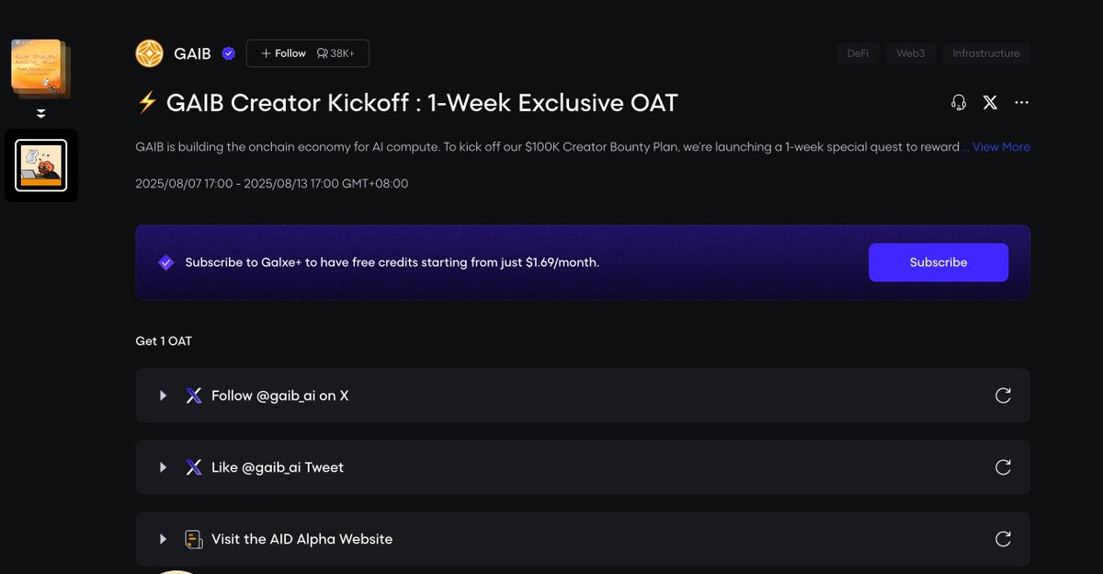Click the GAIB orange logo avatar

click(x=150, y=53)
